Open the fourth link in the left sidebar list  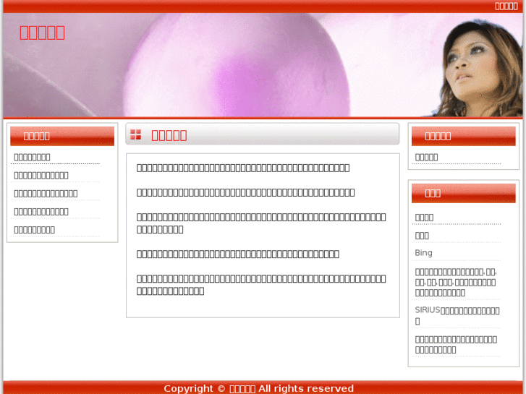coord(41,211)
